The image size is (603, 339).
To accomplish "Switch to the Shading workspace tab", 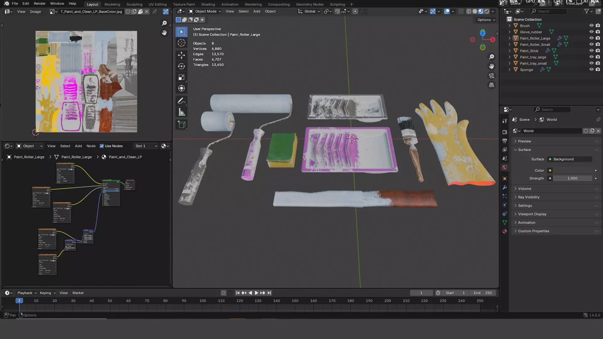I will 208,4.
